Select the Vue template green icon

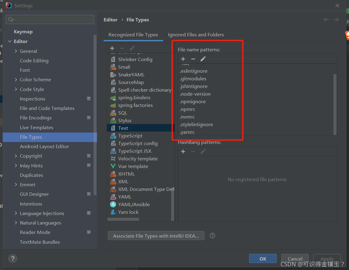(x=113, y=166)
